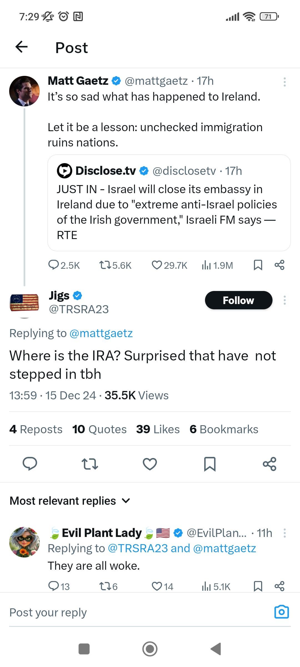Expand the Most relevant replies sort dropdown
Viewport: 300px width, 667px height.
(x=70, y=501)
